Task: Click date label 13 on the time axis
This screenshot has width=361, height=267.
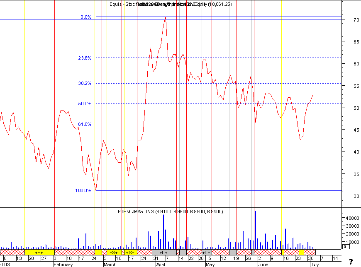Action: pyautogui.click(x=20, y=258)
